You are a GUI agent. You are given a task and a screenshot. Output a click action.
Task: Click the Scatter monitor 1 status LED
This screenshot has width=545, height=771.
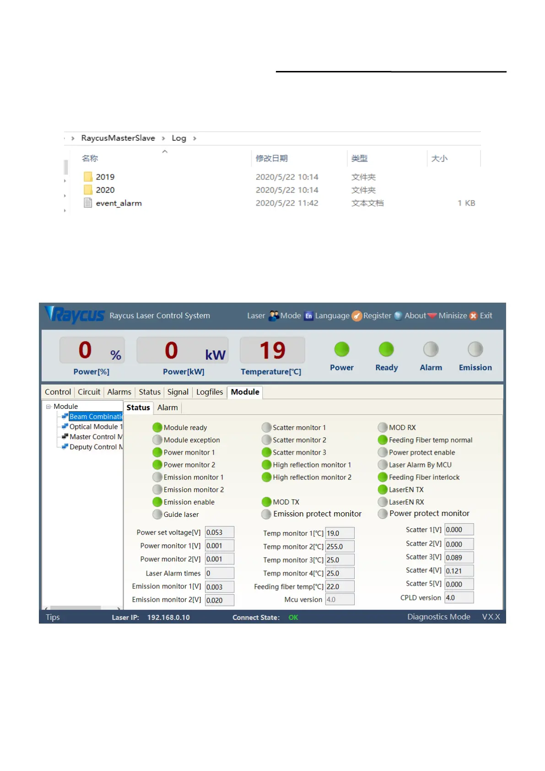click(266, 427)
